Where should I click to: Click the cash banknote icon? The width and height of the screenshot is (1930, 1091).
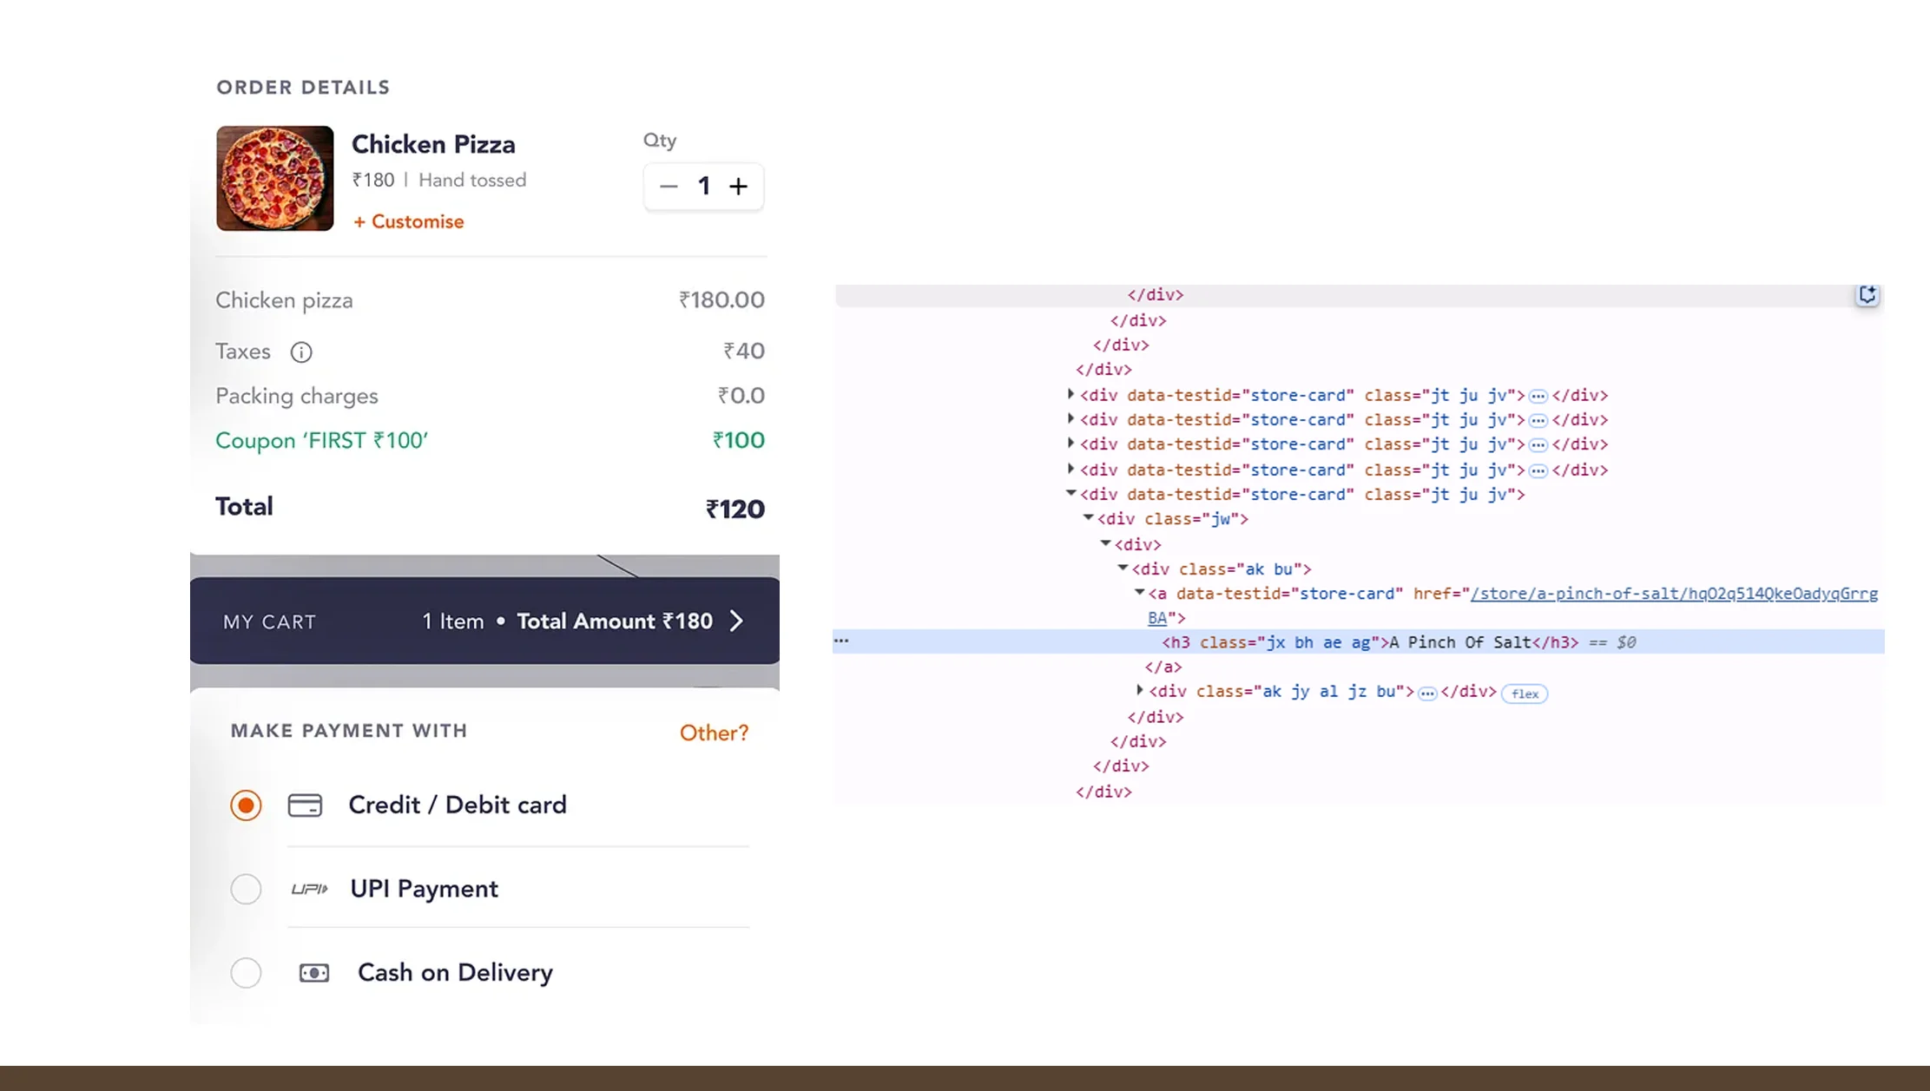(x=314, y=973)
